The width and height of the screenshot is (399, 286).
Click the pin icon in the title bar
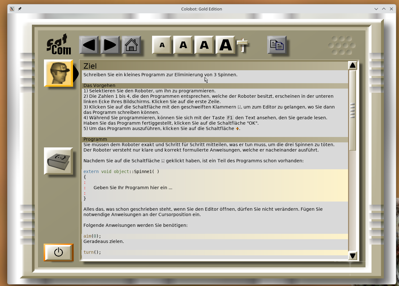coord(20,9)
